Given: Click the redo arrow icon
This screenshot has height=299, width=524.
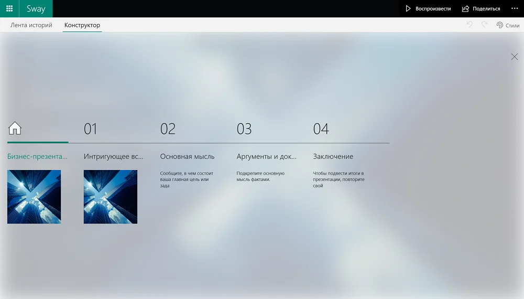Looking at the screenshot, I should [484, 25].
